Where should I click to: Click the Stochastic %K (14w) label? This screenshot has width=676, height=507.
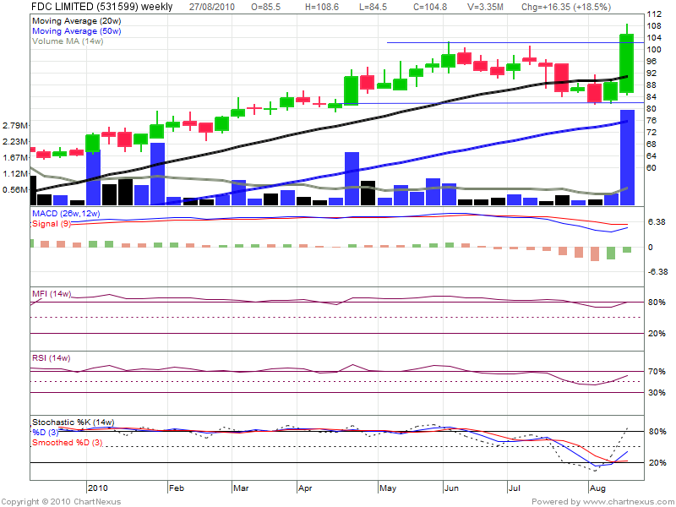[73, 422]
